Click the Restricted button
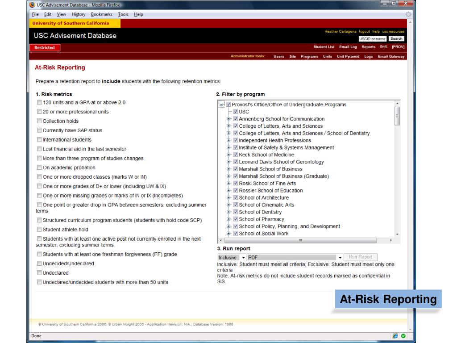This screenshot has height=343, width=457. tap(45, 47)
